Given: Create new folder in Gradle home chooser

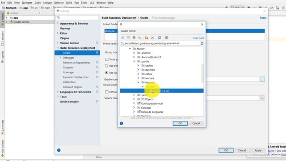Looking at the screenshot, I should click(x=147, y=38).
